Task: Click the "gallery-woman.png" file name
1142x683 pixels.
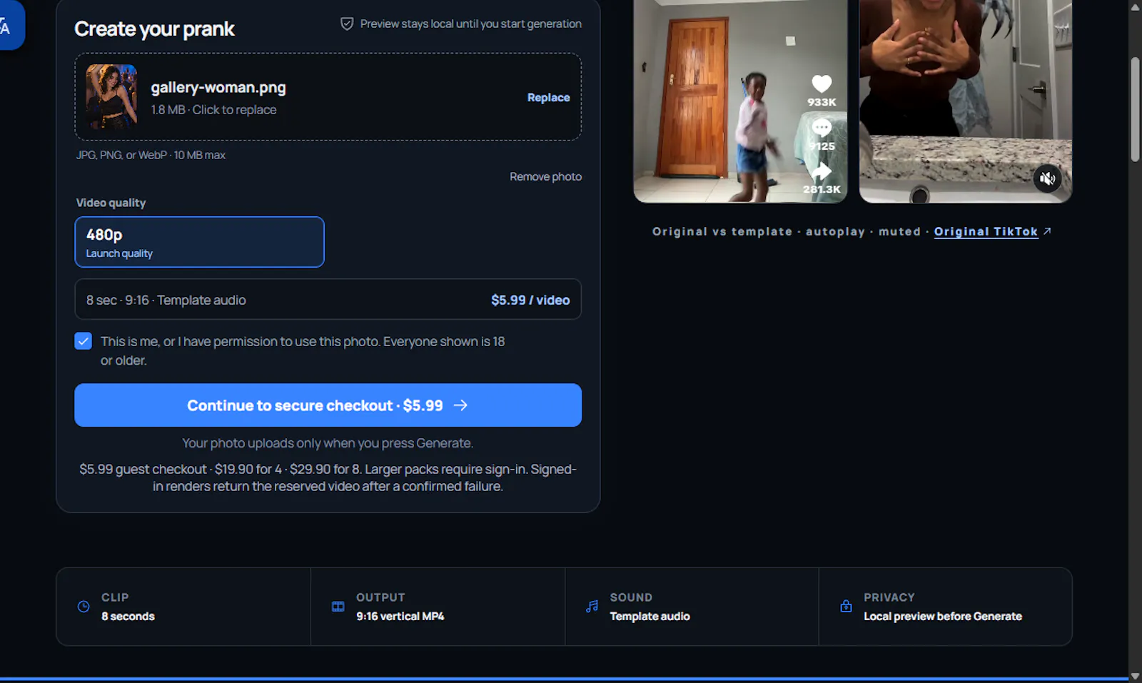Action: coord(218,88)
